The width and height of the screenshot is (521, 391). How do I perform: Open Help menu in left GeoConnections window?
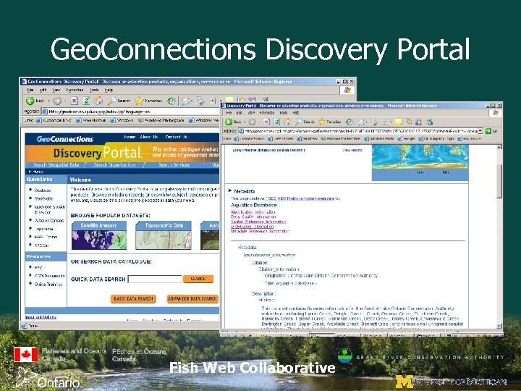pyautogui.click(x=109, y=90)
